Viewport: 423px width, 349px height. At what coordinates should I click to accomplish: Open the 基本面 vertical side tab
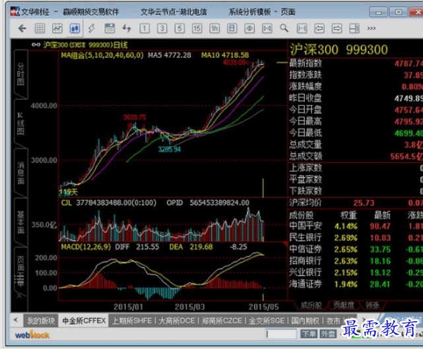coord(20,223)
